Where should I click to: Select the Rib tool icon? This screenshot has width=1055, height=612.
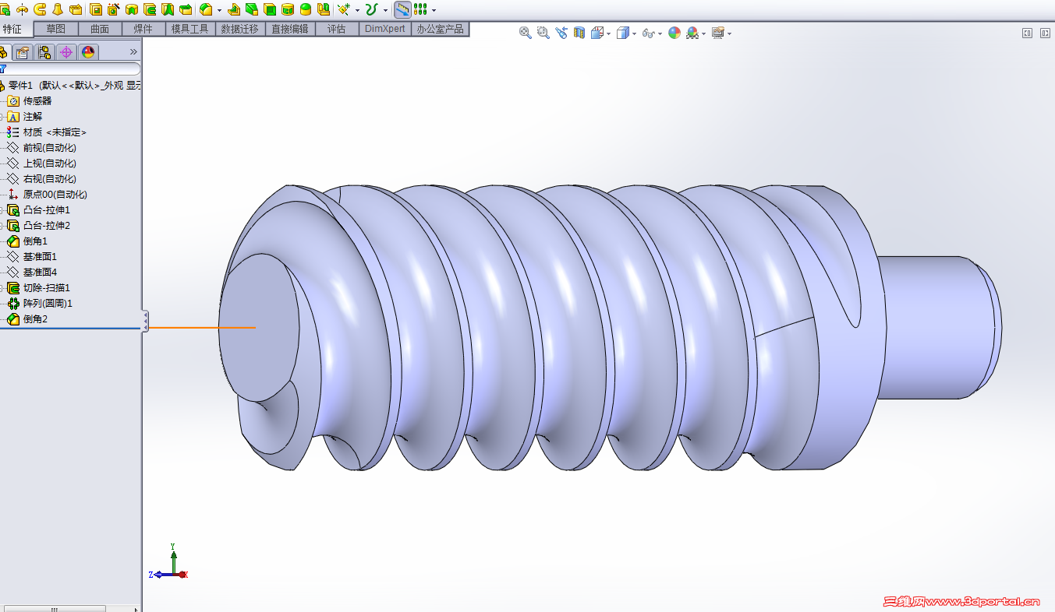coord(233,9)
